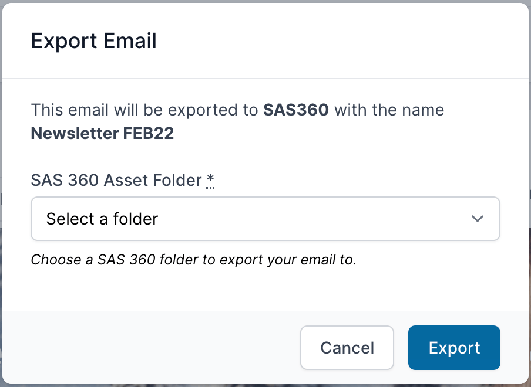Click the folder picker combo box
531x387 pixels.
(264, 218)
